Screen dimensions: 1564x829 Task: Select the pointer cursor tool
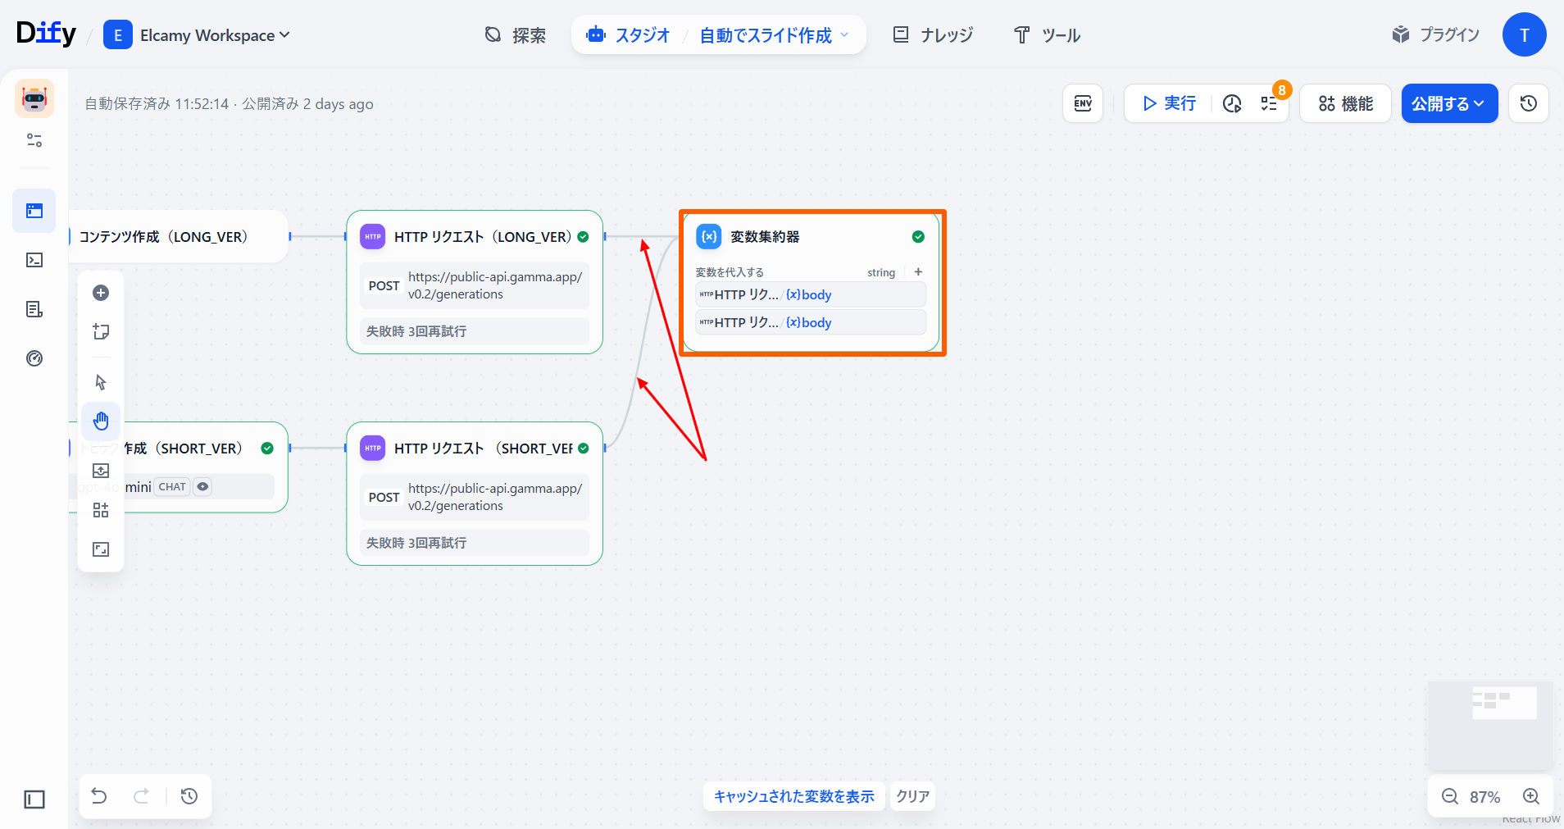point(101,382)
